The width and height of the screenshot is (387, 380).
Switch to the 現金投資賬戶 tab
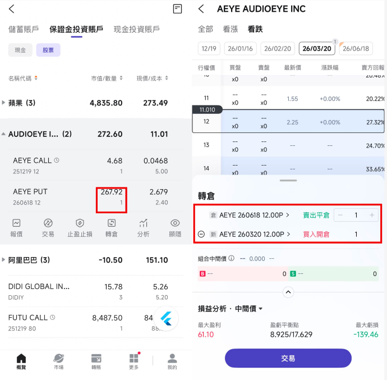(136, 29)
